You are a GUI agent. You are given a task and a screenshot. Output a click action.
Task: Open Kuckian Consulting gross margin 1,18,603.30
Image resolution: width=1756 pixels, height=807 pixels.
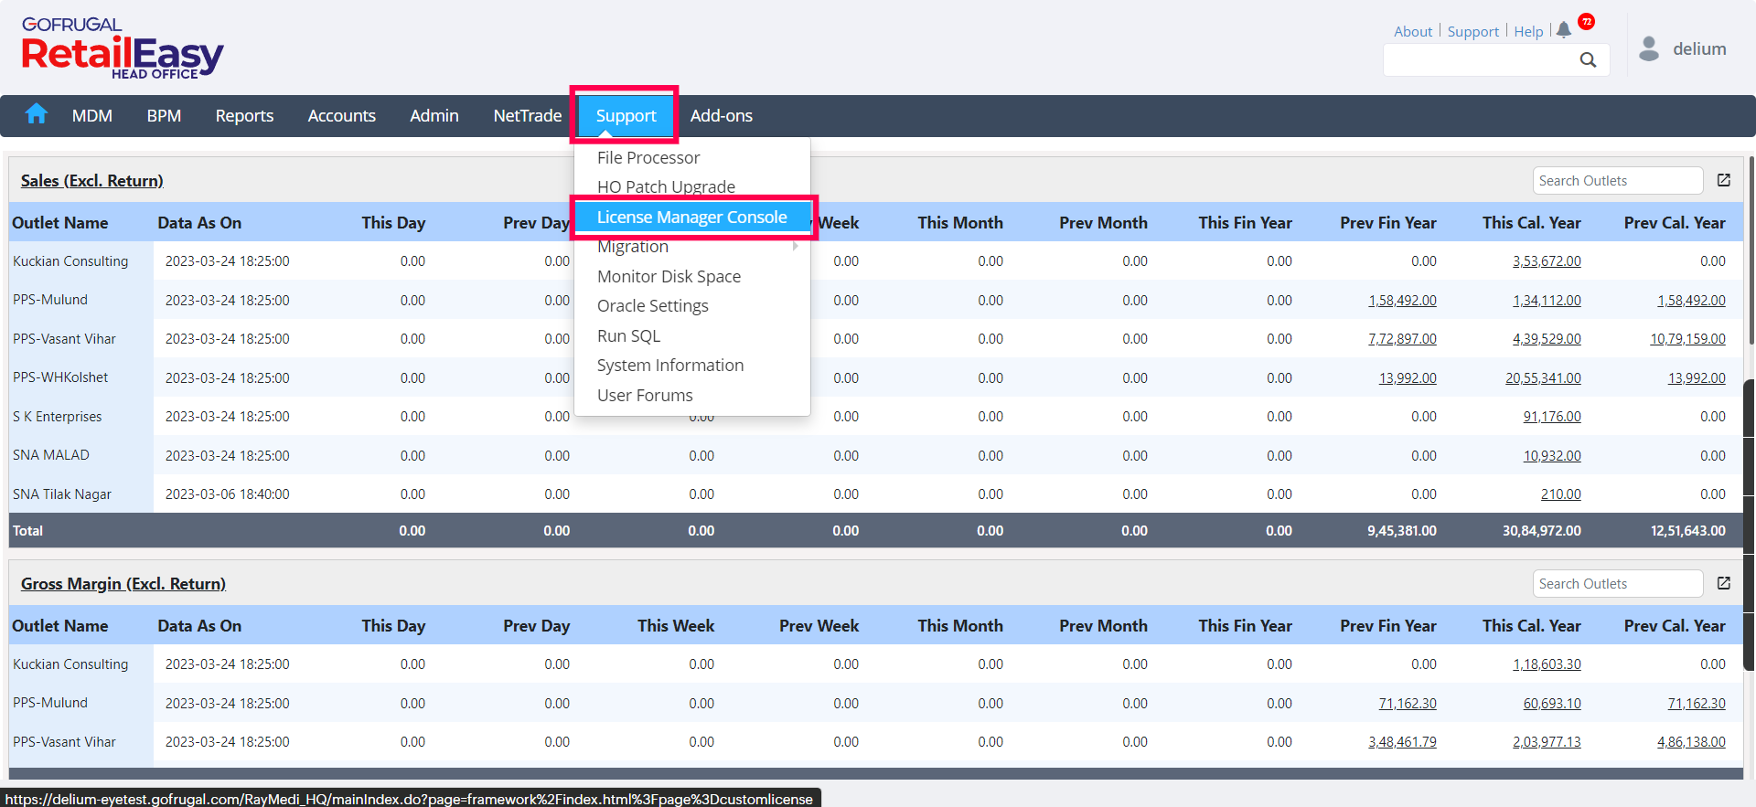pyautogui.click(x=1547, y=664)
